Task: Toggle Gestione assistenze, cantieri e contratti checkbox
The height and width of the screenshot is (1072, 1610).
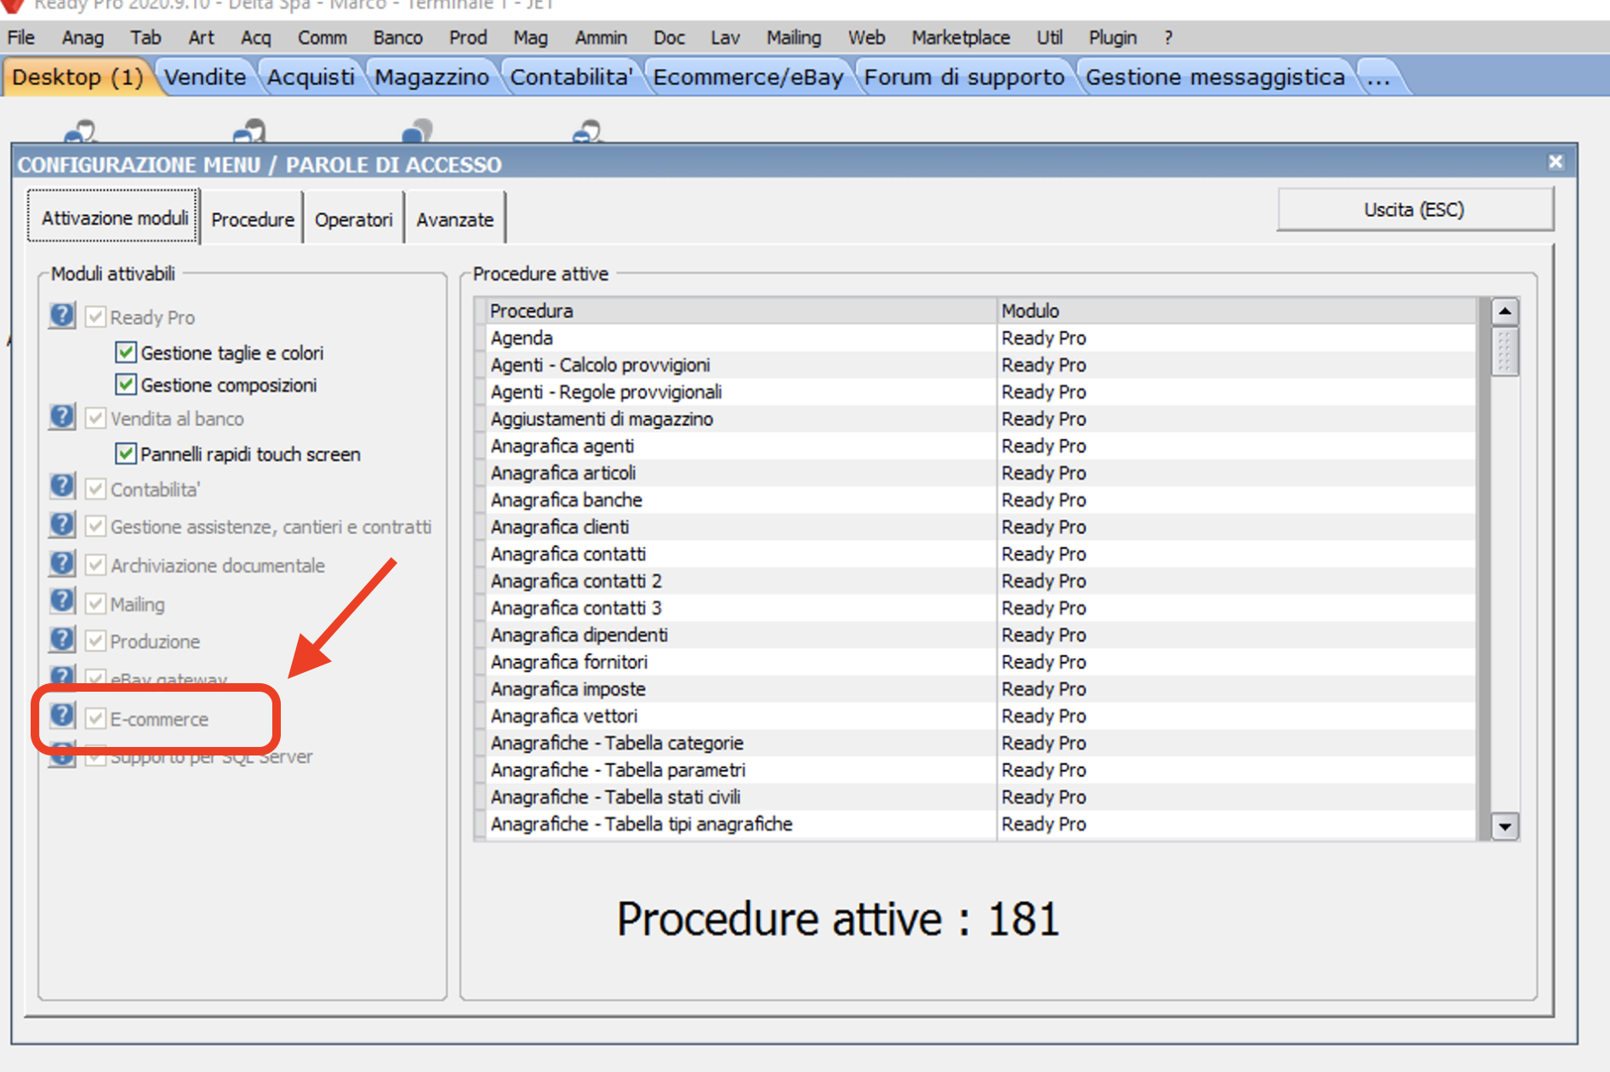Action: coord(95,527)
